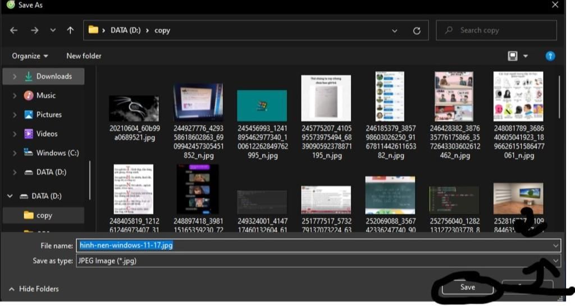Change view with the view icon
575x306 pixels.
(x=512, y=56)
